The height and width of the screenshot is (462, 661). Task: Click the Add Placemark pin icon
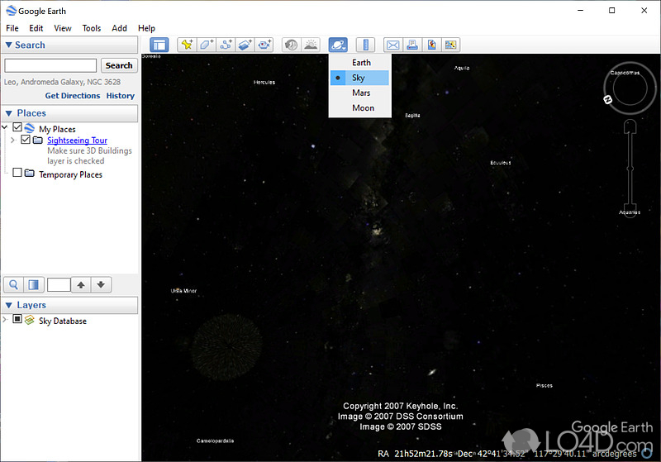pyautogui.click(x=187, y=45)
